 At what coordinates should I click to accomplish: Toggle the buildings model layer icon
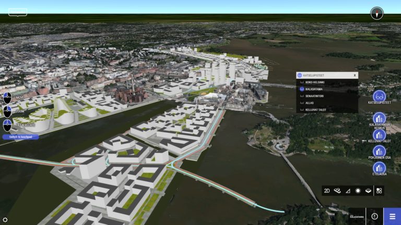(337, 191)
